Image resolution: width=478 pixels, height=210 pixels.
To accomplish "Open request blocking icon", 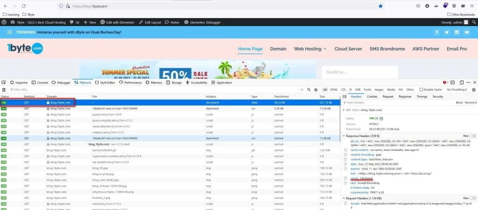I will coord(316,90).
